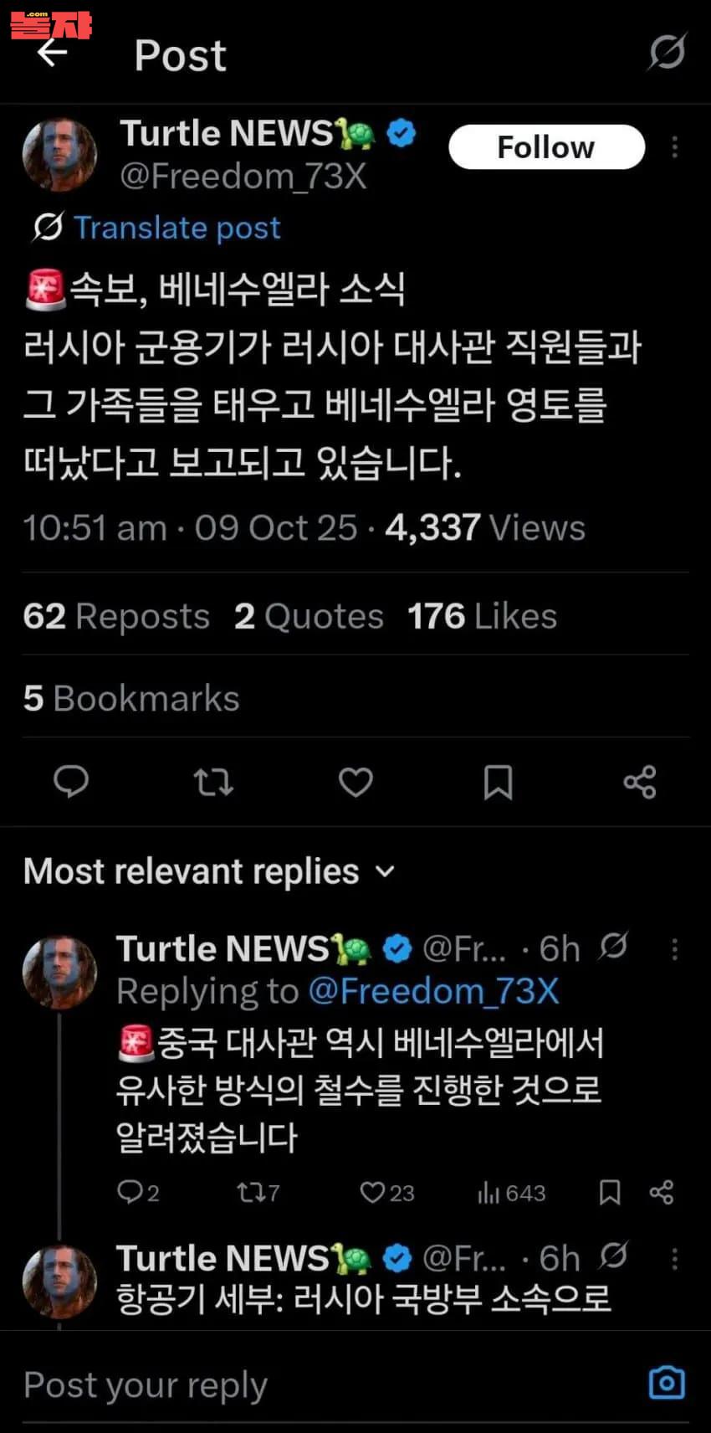Toggle like on first reply with 23 likes
The image size is (711, 1433).
pyautogui.click(x=373, y=1192)
